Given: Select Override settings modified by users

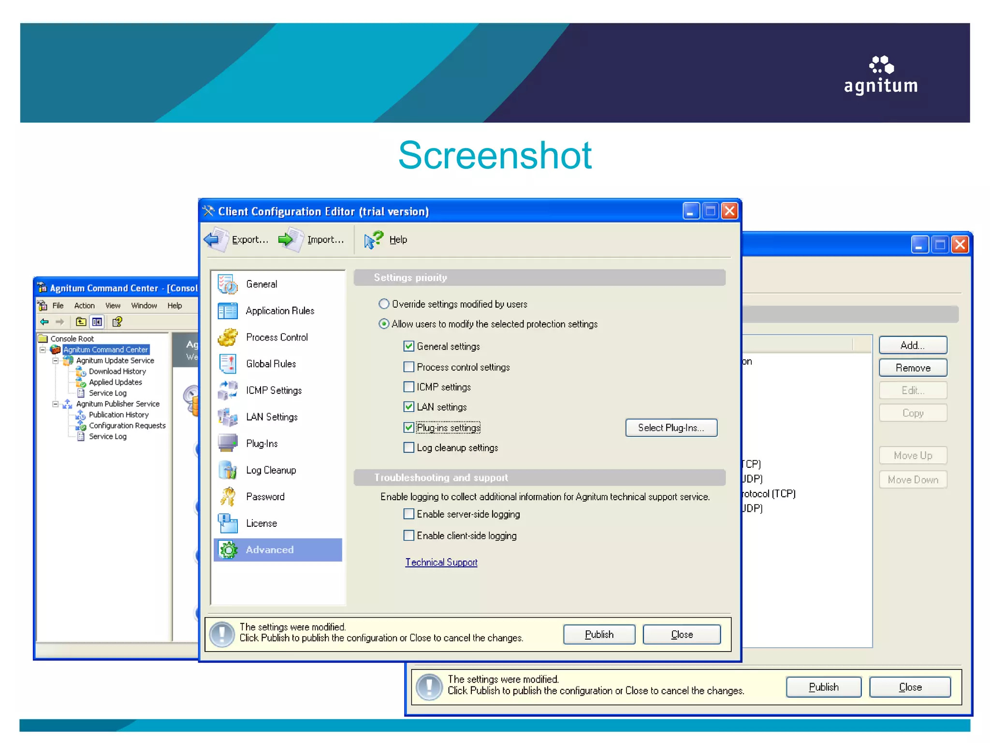Looking at the screenshot, I should coord(384,304).
